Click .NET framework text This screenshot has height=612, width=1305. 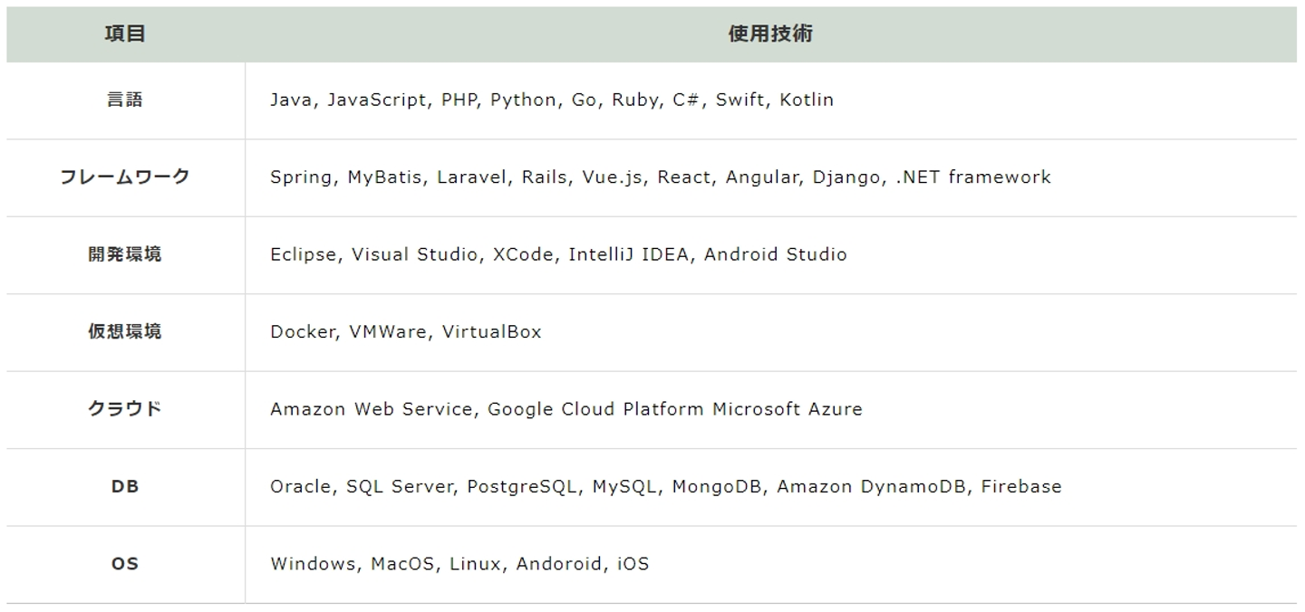pyautogui.click(x=972, y=177)
